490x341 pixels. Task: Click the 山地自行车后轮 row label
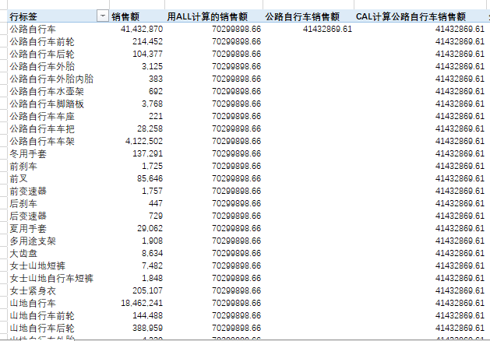(42, 329)
